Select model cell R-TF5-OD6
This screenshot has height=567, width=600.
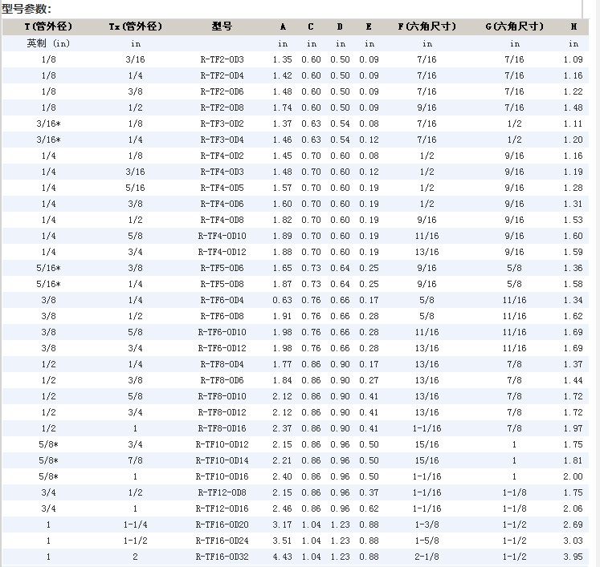pyautogui.click(x=222, y=268)
